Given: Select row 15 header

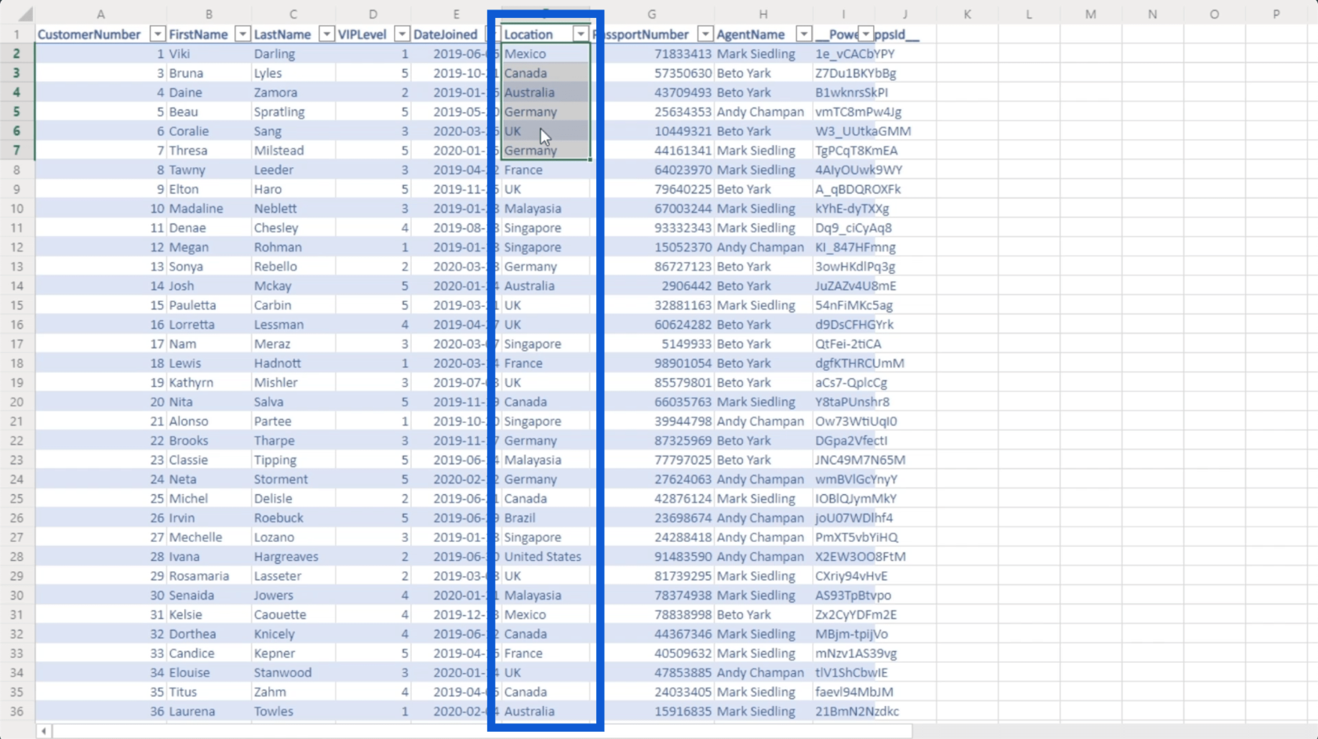Looking at the screenshot, I should 16,305.
